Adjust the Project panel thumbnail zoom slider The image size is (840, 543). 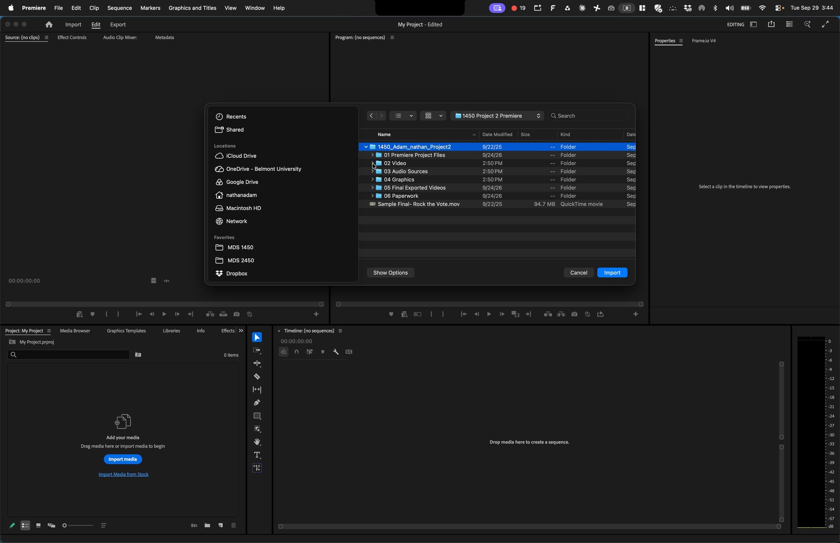tap(78, 525)
